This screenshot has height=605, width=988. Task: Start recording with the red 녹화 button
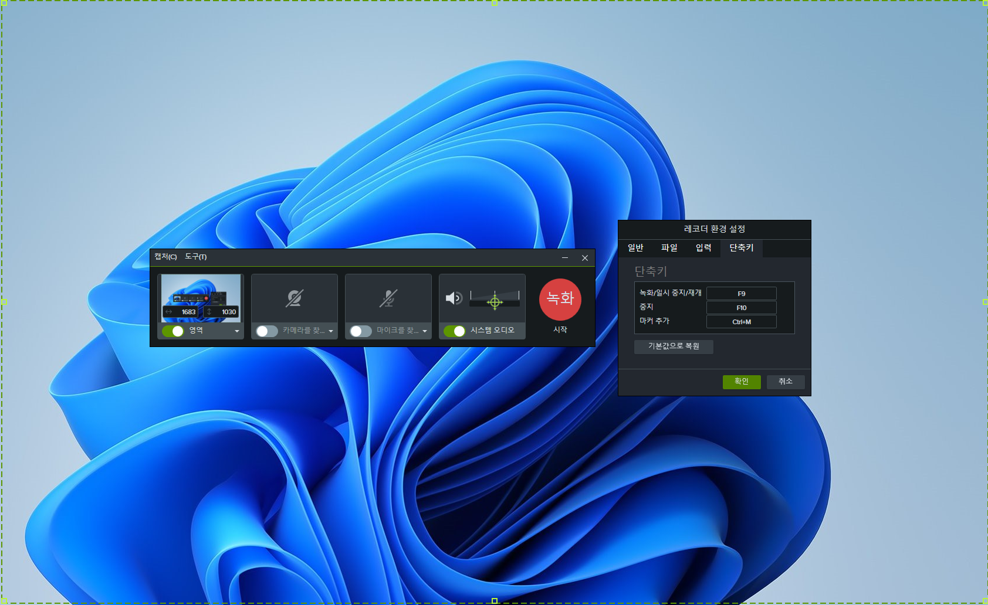[x=560, y=299]
